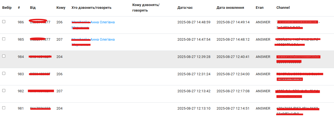The image size is (334, 131).
Task: Click the Від column header
Action: coord(33,8)
